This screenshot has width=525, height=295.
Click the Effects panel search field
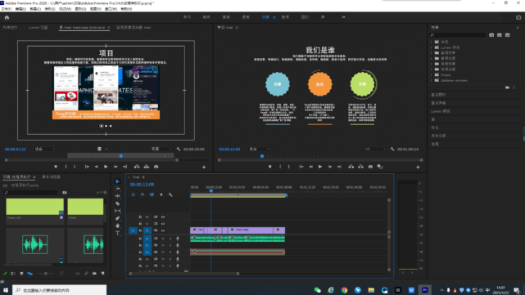click(x=457, y=35)
